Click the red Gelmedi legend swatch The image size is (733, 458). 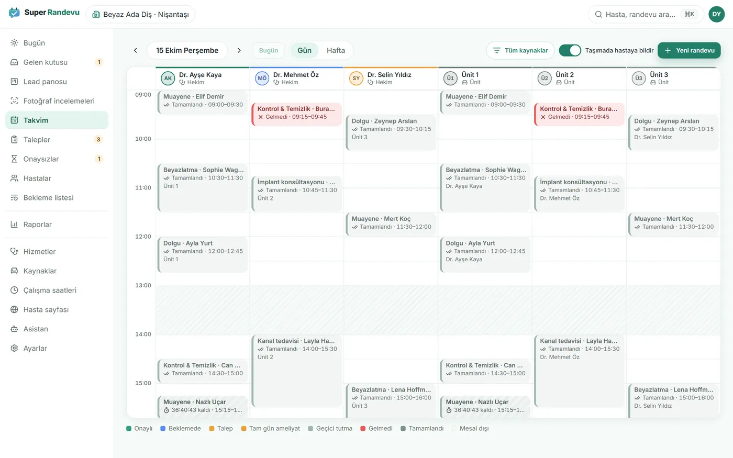pos(363,429)
